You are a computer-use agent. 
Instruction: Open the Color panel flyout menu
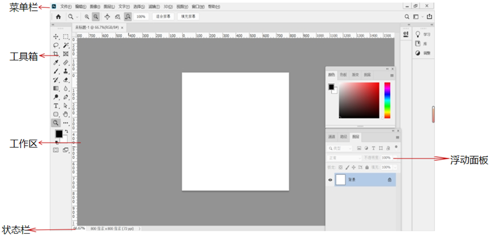[x=392, y=75]
